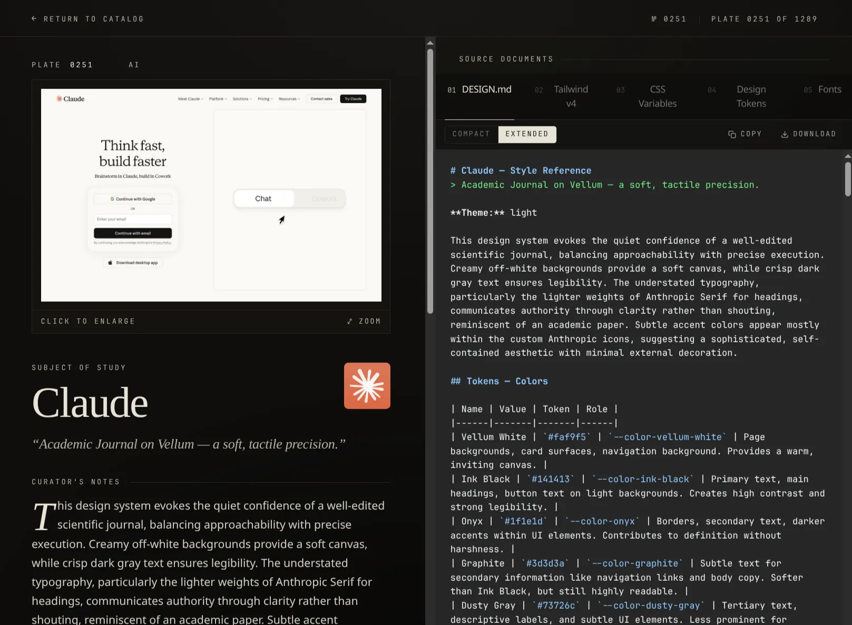
Task: Click the **Theme:** light line
Action: click(x=494, y=213)
